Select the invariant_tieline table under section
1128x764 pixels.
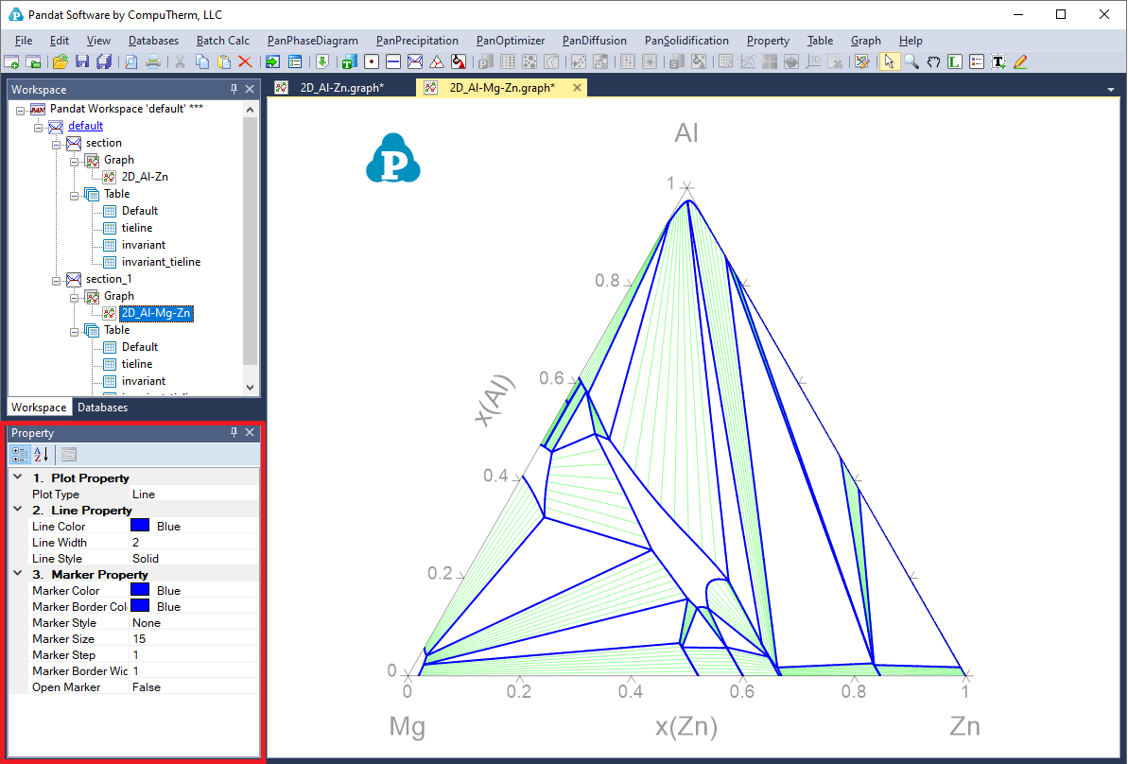point(161,262)
